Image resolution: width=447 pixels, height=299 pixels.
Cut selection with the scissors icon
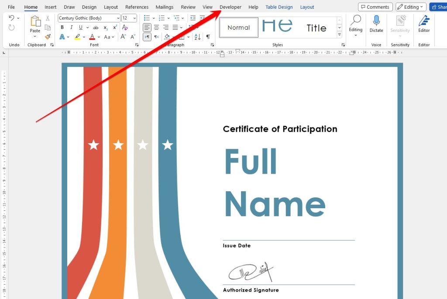[x=48, y=18]
